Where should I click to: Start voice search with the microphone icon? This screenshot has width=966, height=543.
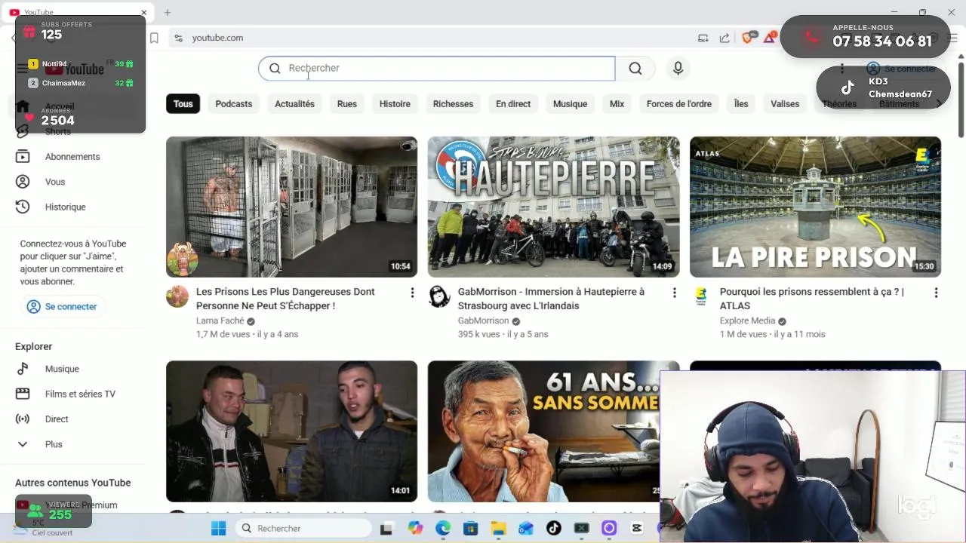click(x=678, y=69)
